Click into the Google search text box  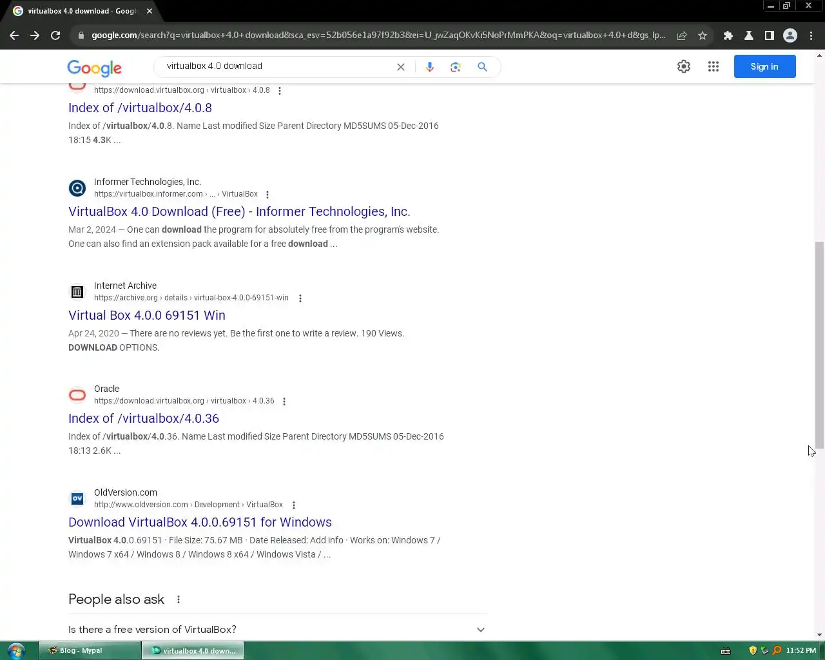277,66
